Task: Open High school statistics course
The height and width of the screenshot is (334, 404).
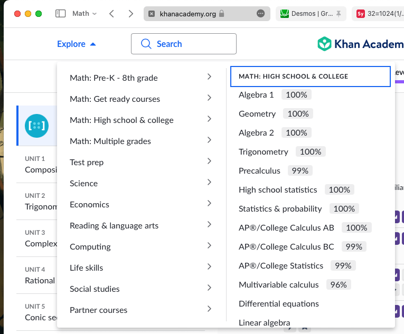Action: (x=278, y=190)
